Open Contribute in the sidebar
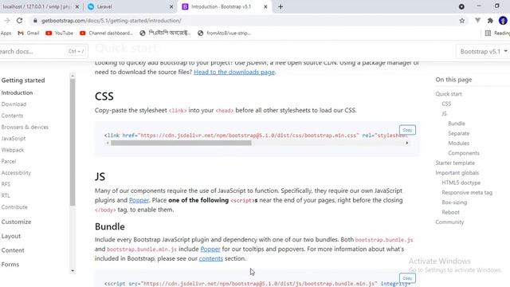 14,207
